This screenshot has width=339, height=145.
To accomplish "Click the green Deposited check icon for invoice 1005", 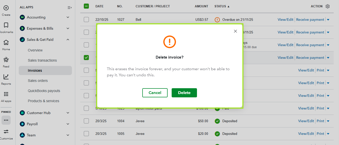I will 217,134.
